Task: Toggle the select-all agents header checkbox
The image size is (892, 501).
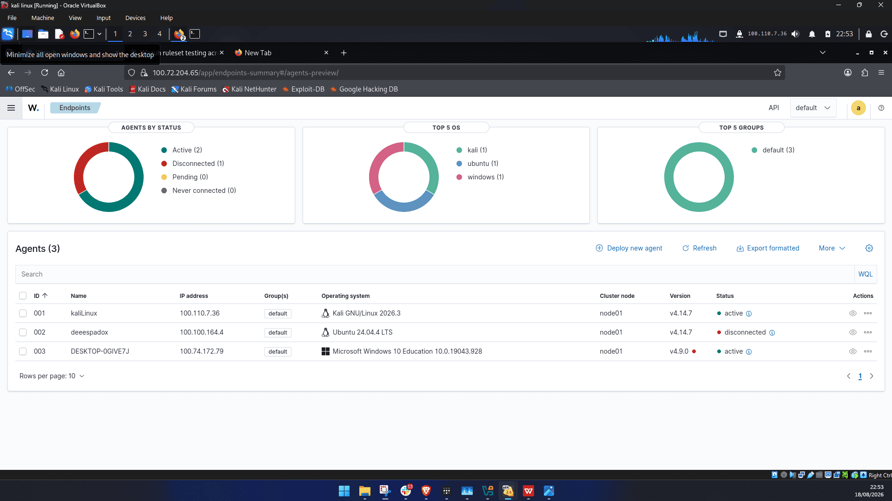Action: pyautogui.click(x=23, y=296)
